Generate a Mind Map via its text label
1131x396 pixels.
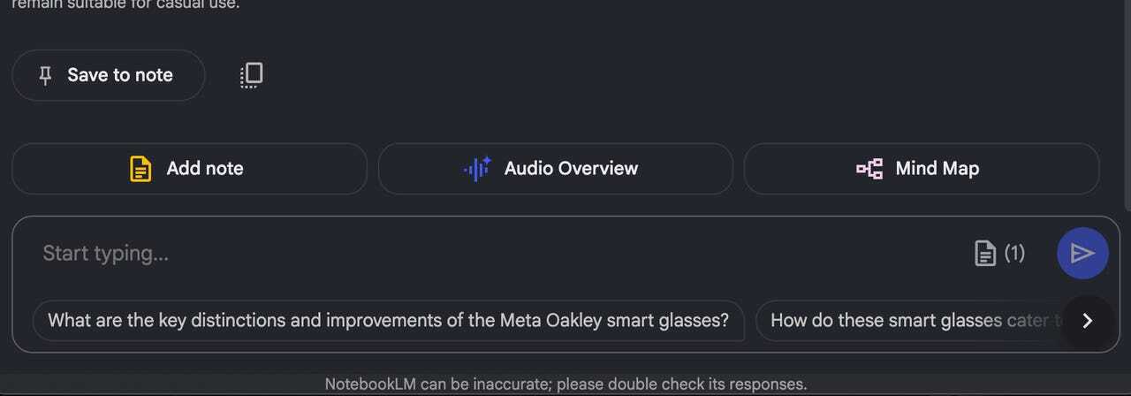937,169
